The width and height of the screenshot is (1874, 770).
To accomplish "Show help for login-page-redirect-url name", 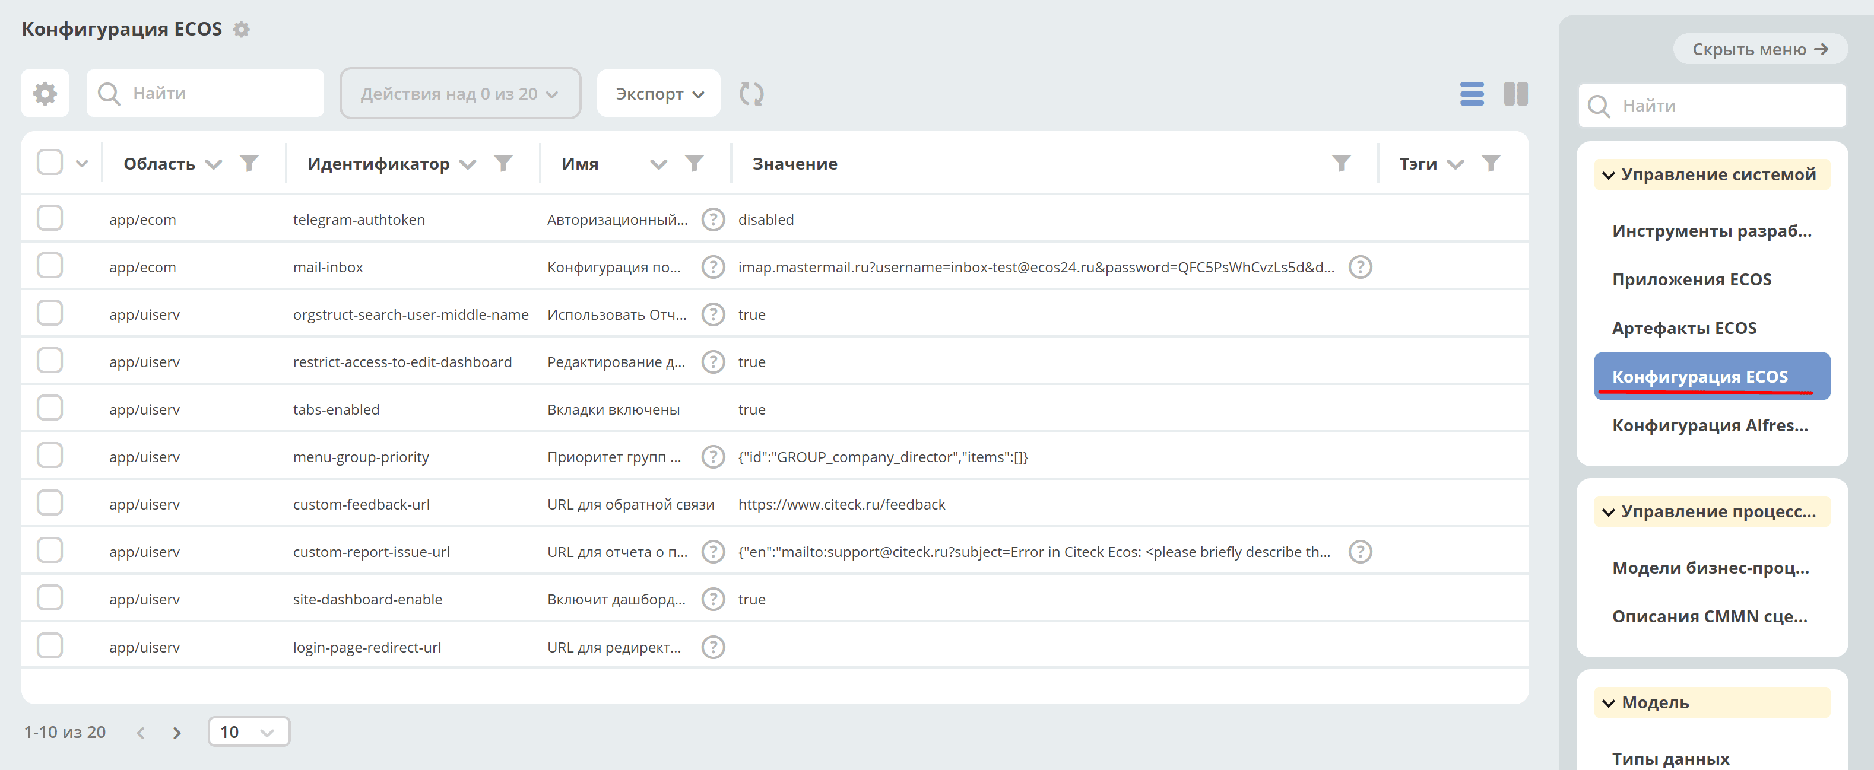I will (x=713, y=647).
